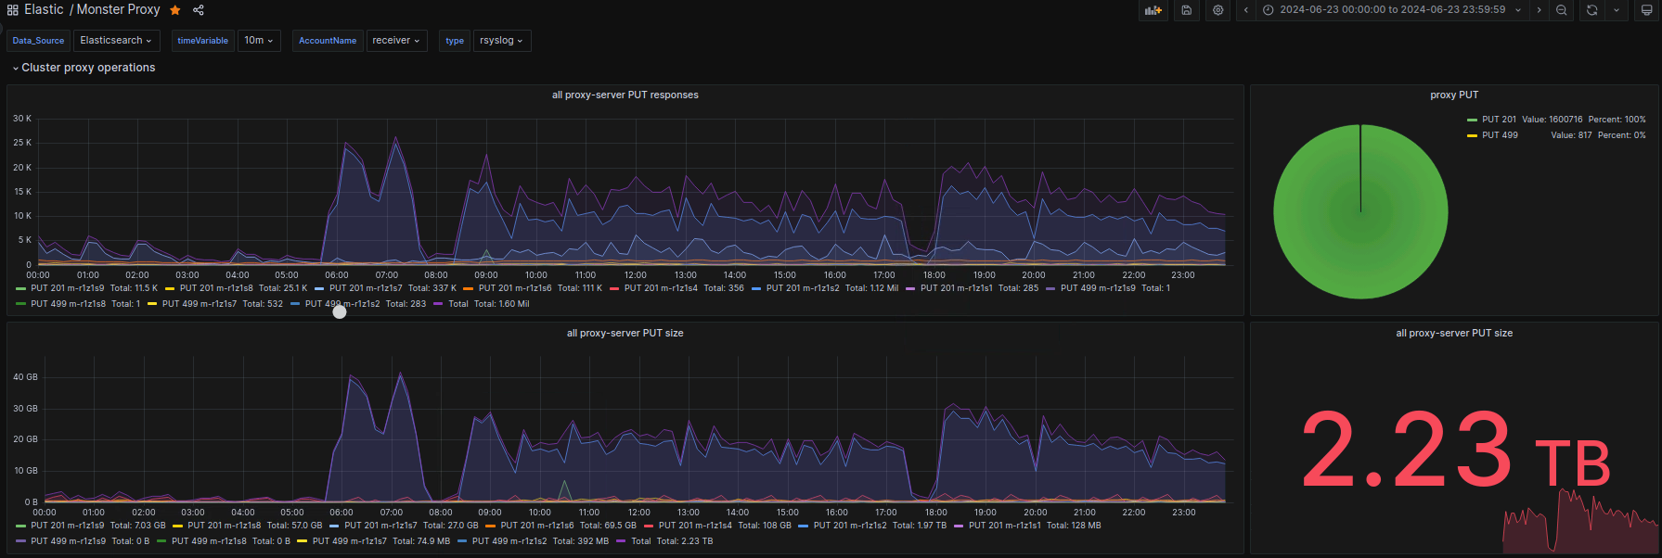Zoom out the time range
This screenshot has height=558, width=1662.
(1562, 10)
